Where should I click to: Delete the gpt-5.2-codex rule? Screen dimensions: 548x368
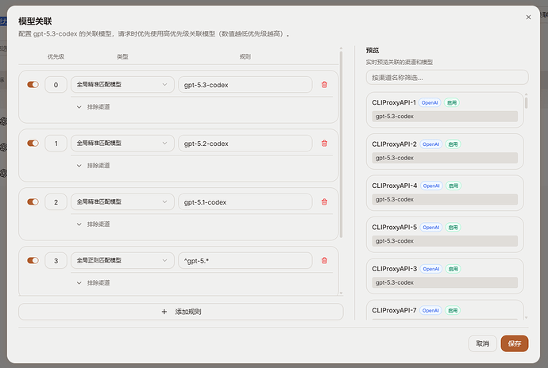[x=324, y=143]
